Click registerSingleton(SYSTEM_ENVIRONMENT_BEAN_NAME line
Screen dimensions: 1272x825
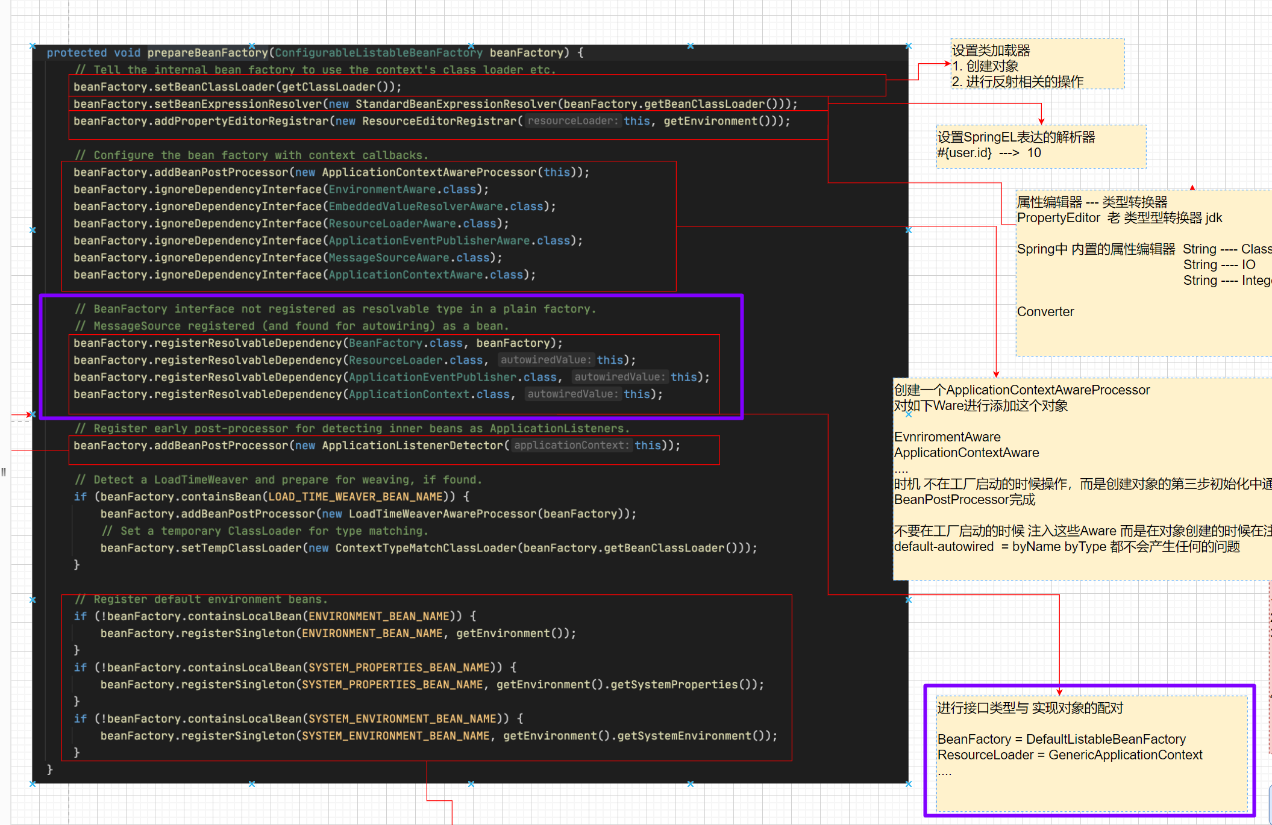[439, 736]
